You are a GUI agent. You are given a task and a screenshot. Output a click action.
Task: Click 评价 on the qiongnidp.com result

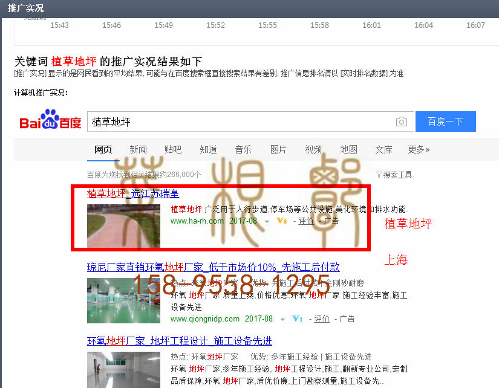coord(322,318)
